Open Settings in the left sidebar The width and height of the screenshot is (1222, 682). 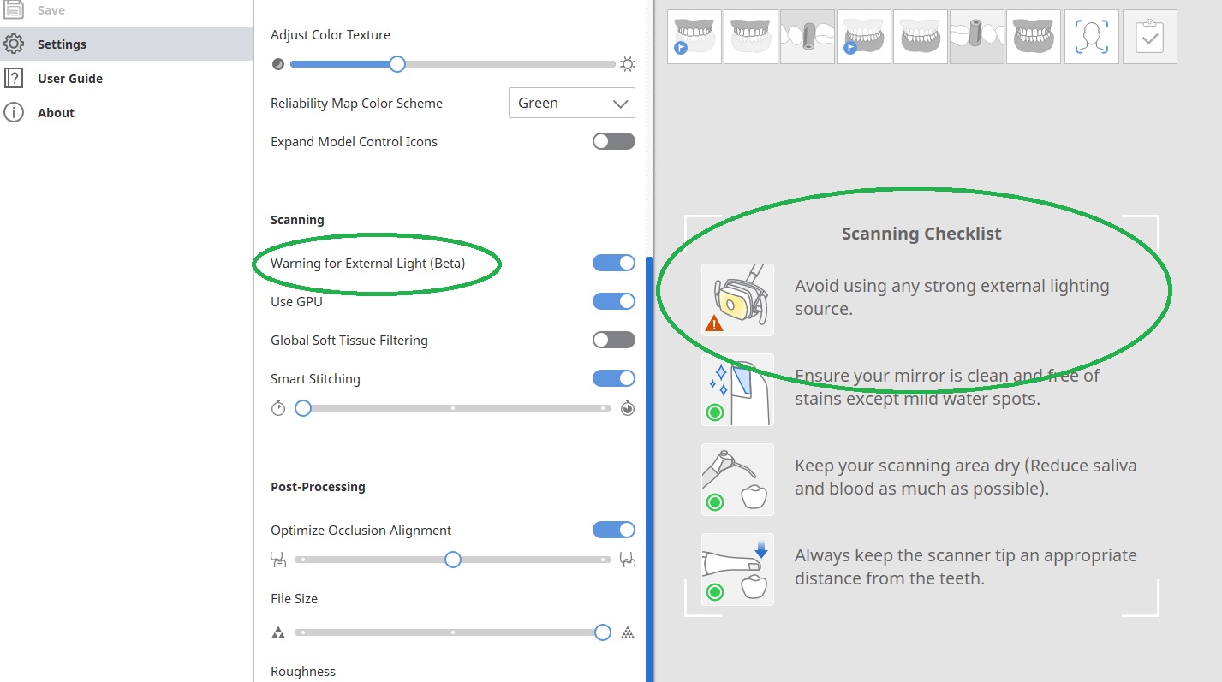click(x=62, y=44)
